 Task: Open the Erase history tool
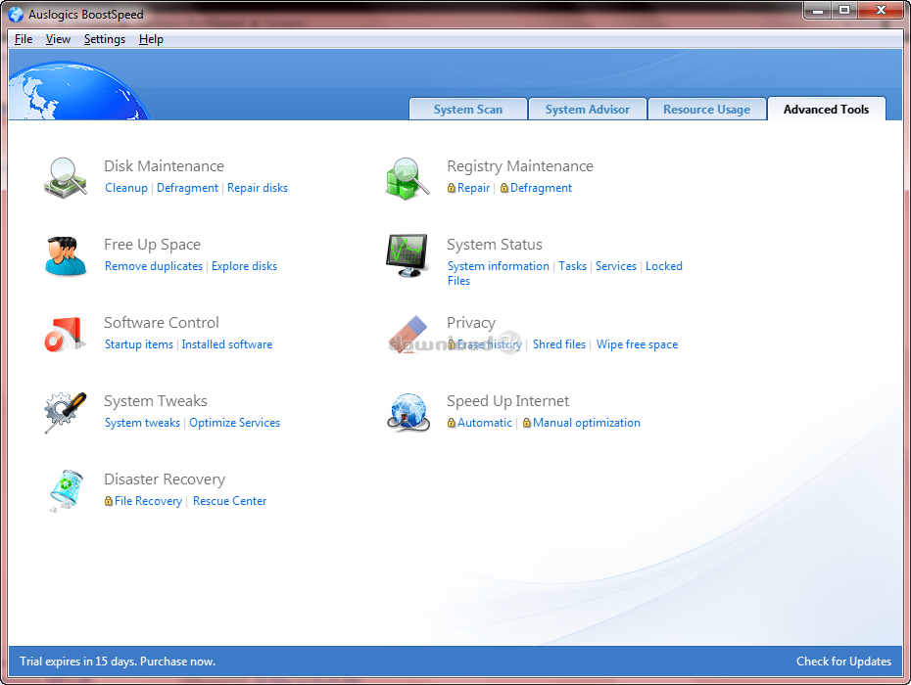coord(489,344)
